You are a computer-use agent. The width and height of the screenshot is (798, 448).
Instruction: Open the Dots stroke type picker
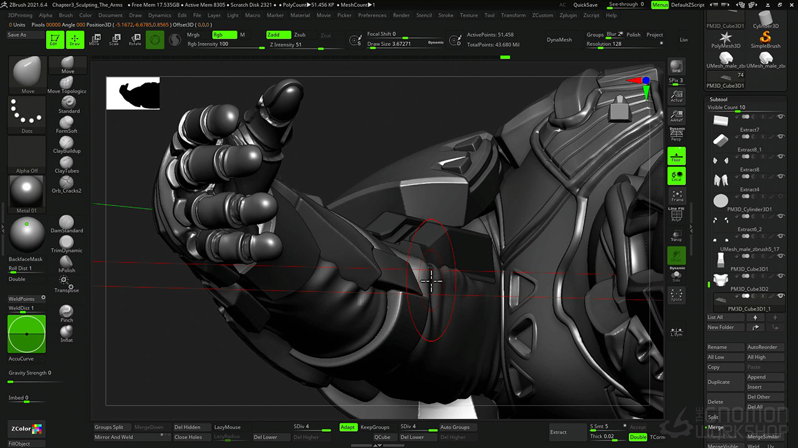pos(27,113)
